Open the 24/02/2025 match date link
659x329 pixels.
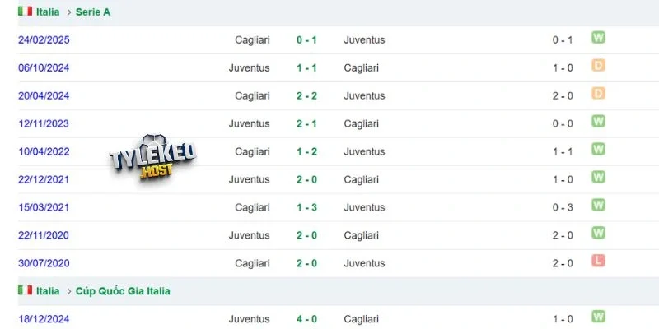point(44,40)
